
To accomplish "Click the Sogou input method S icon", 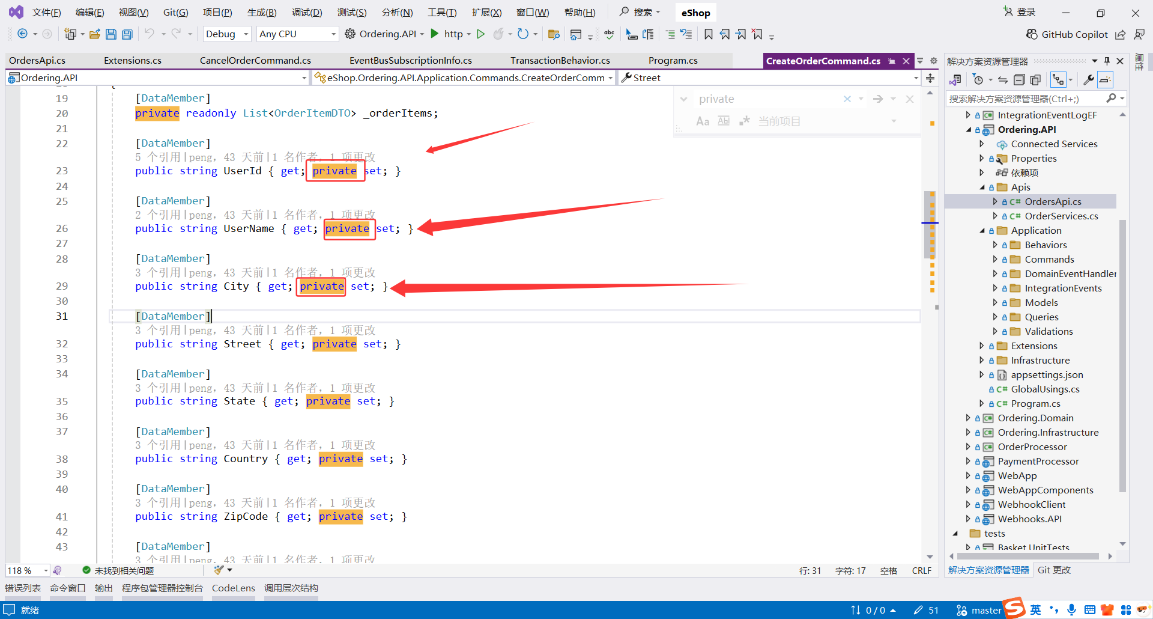I will pyautogui.click(x=1014, y=608).
